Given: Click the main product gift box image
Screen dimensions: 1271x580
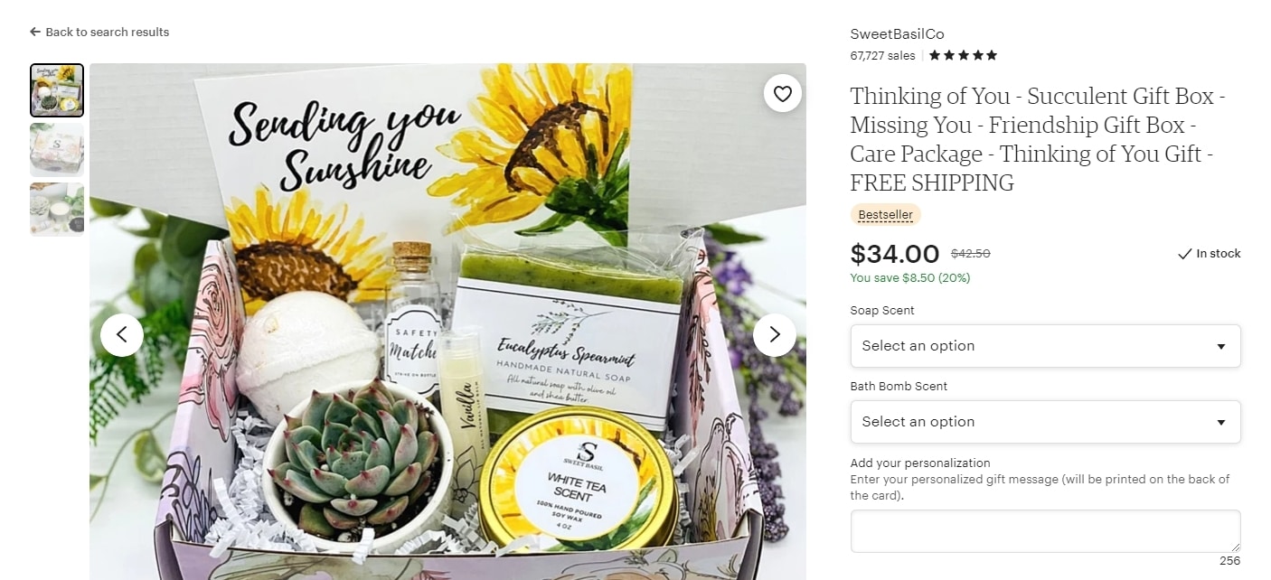Looking at the screenshot, I should click(447, 322).
